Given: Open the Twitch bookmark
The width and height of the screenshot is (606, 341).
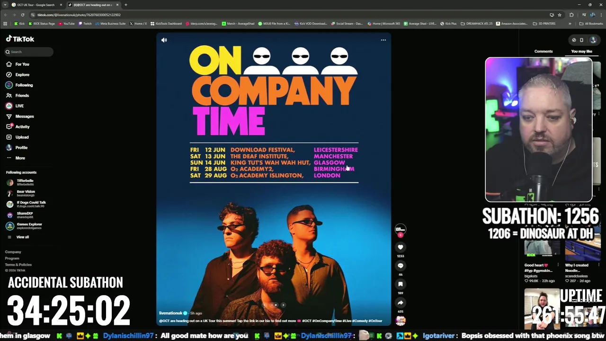Looking at the screenshot, I should (85, 23).
